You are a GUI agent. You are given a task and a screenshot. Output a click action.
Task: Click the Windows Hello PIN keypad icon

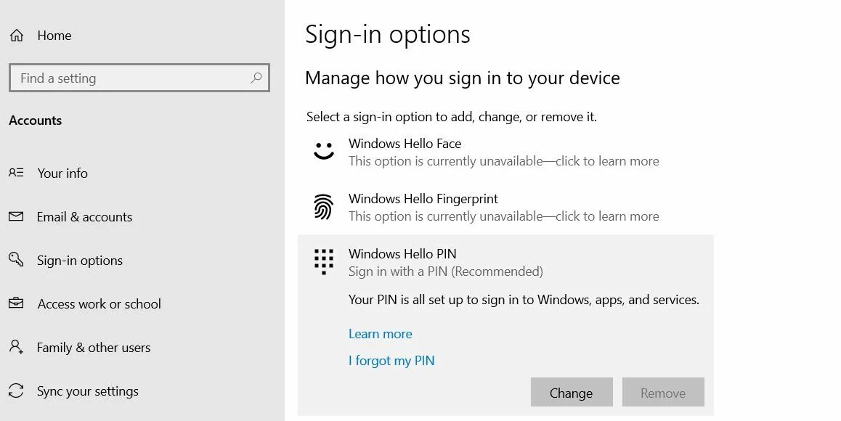[323, 261]
